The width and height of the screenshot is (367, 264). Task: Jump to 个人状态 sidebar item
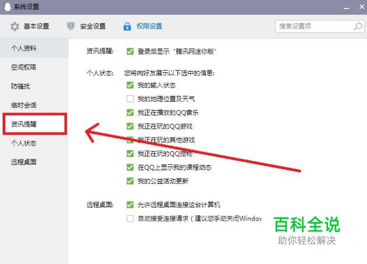pos(34,143)
